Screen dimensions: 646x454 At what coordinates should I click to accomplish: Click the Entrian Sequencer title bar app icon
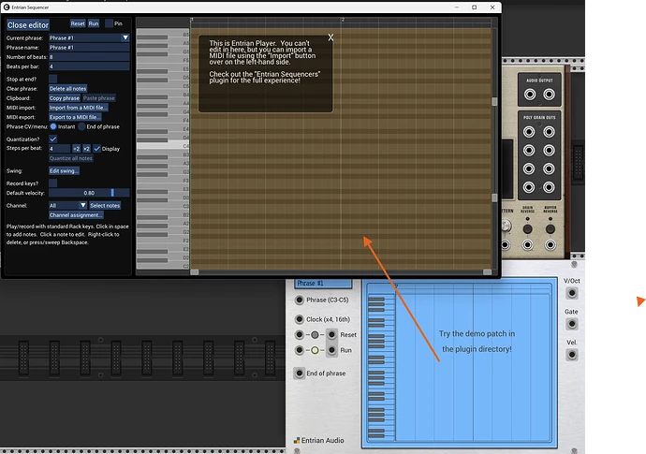click(x=7, y=7)
